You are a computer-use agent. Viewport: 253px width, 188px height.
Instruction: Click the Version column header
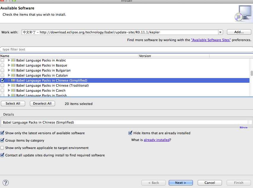tap(174, 56)
